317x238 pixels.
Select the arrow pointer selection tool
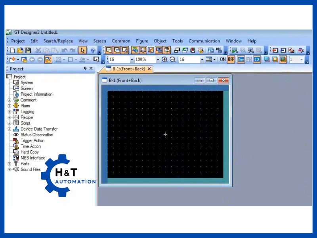pyautogui.click(x=82, y=50)
